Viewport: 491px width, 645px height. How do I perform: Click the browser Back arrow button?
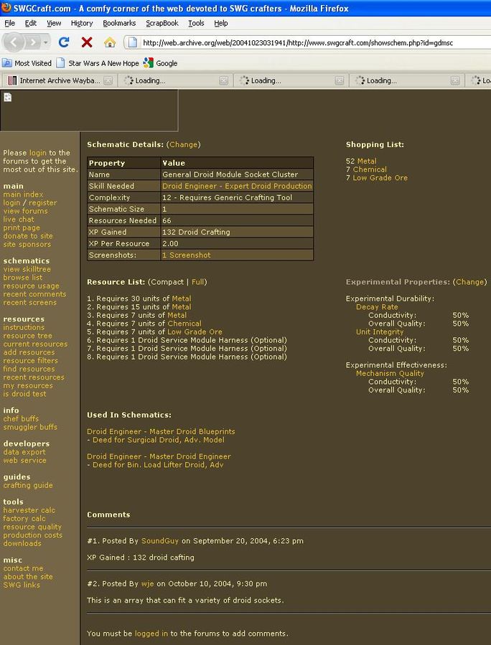tap(14, 42)
